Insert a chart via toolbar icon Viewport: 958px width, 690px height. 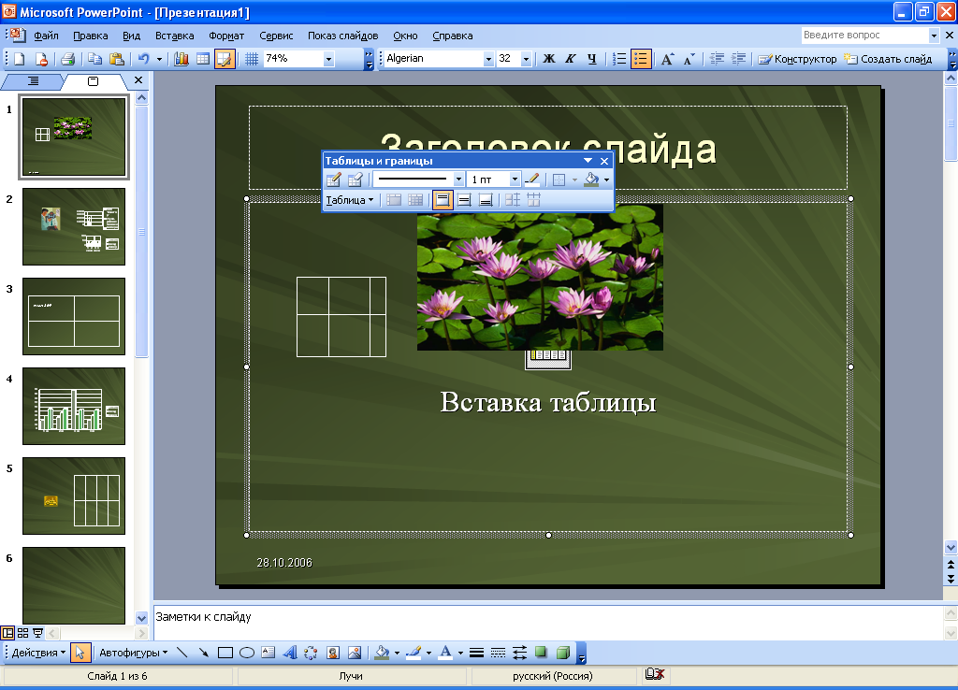coord(181,59)
